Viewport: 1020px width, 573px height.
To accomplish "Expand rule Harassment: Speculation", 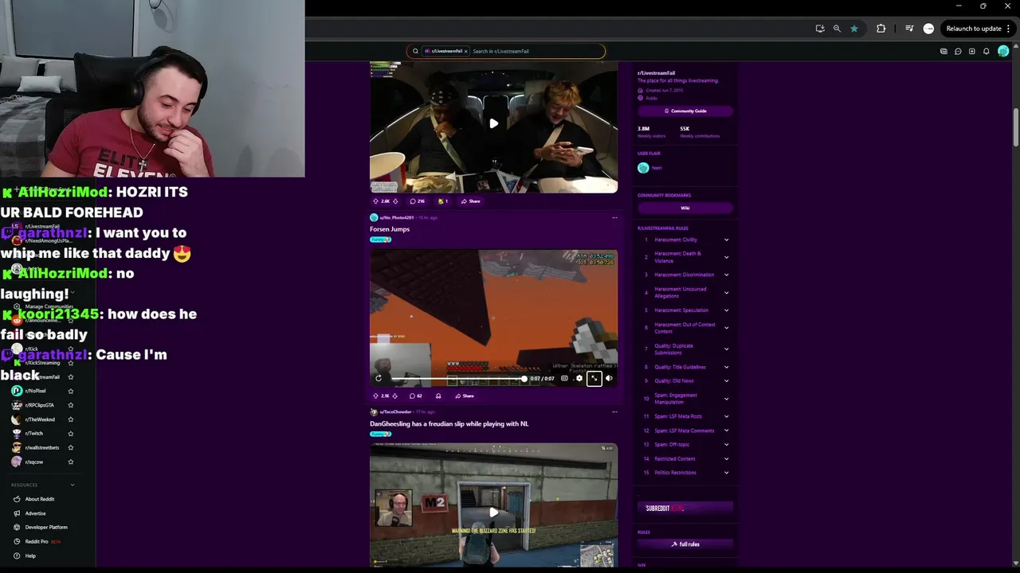I will pyautogui.click(x=726, y=310).
